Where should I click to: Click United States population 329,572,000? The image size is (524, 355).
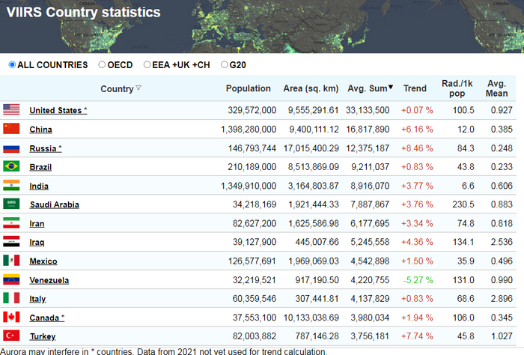pos(252,110)
